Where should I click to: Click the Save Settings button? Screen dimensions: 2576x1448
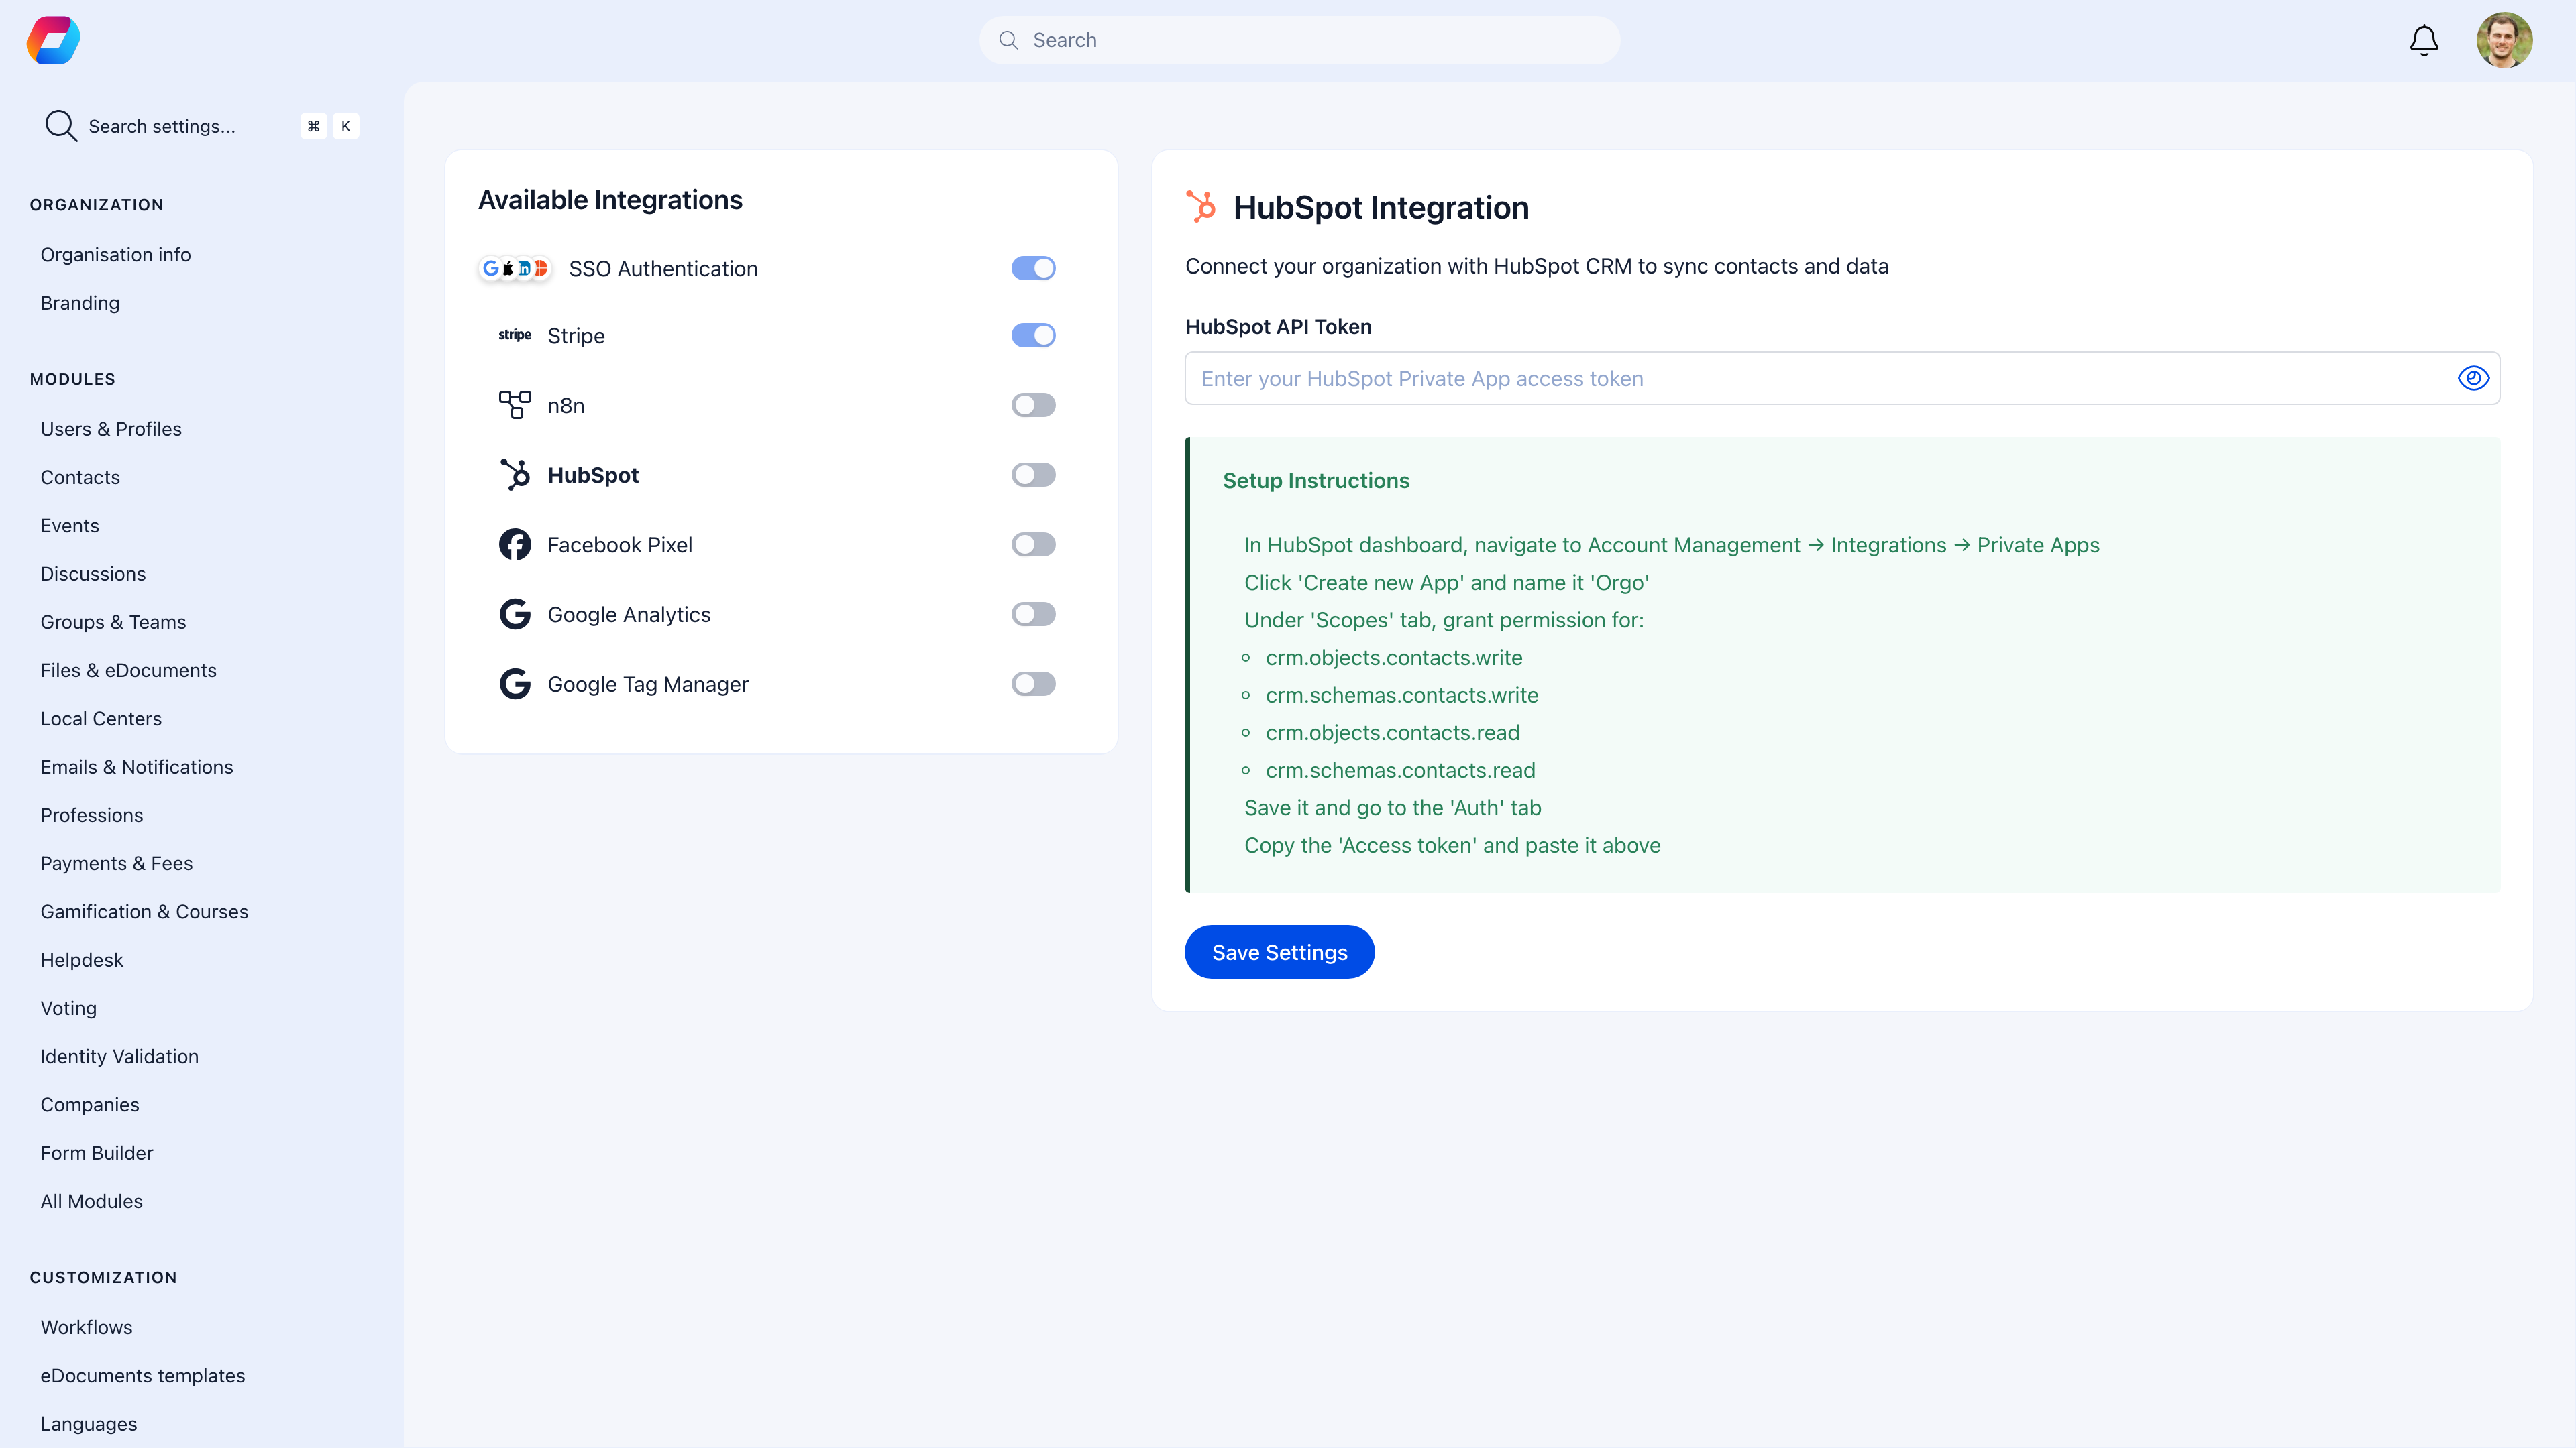pos(1279,951)
